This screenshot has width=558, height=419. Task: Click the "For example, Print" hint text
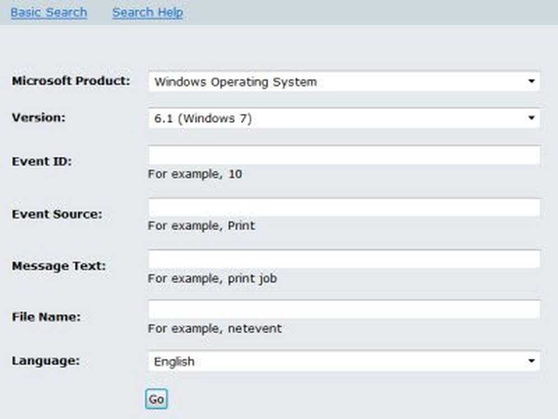(201, 226)
